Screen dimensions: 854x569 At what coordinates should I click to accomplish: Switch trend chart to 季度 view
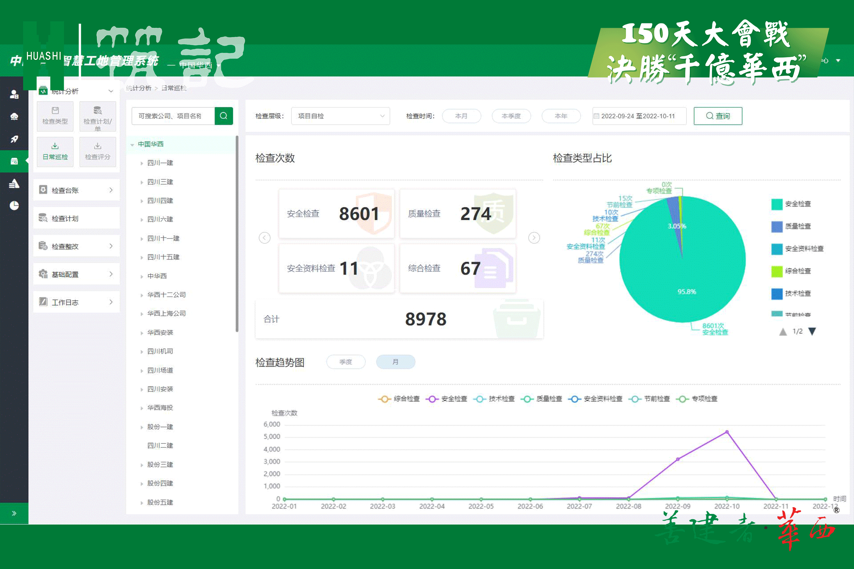(x=346, y=362)
